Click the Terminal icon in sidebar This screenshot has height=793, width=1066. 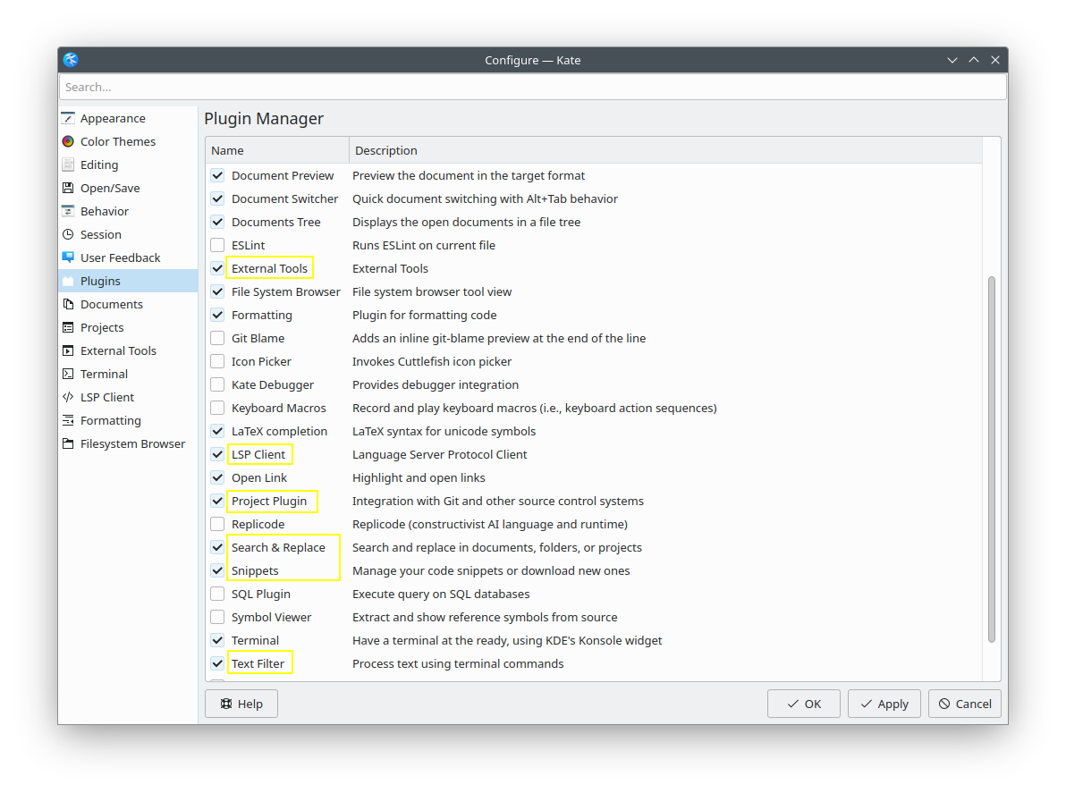pos(68,374)
